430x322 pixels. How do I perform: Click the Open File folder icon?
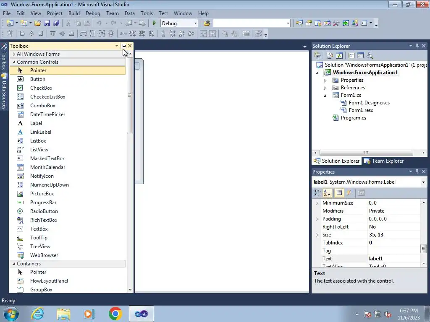(38, 23)
